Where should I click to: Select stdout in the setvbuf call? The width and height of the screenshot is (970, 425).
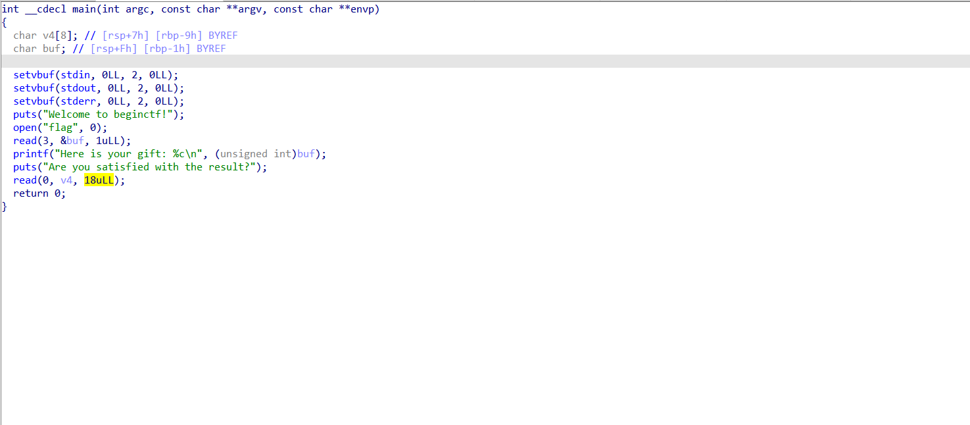coord(80,88)
